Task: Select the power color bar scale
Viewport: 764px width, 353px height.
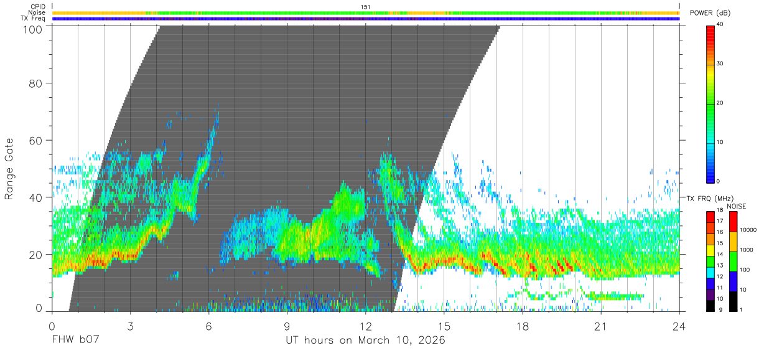Action: tap(710, 103)
